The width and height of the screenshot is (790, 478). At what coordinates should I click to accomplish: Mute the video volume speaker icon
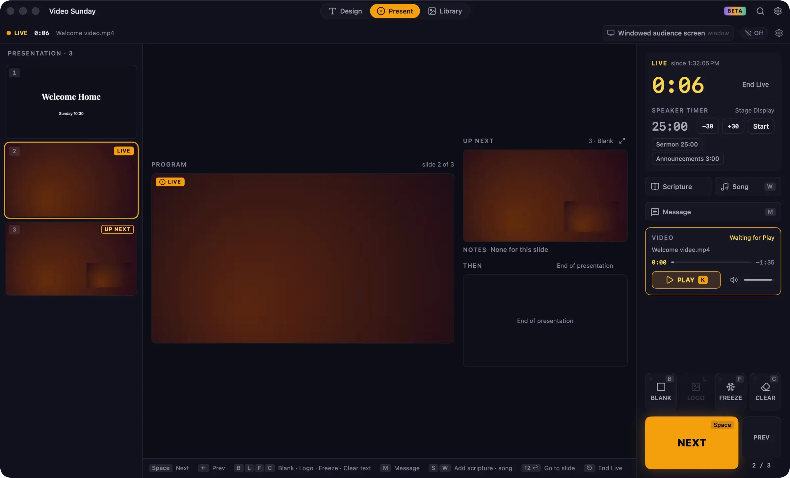734,280
